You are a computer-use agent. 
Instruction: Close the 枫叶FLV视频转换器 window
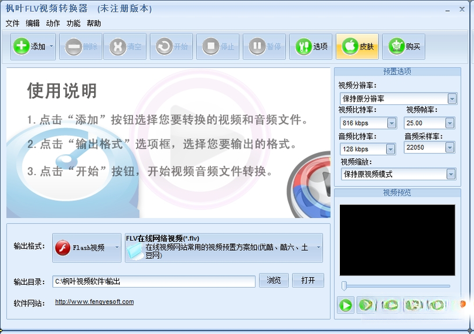(462, 9)
